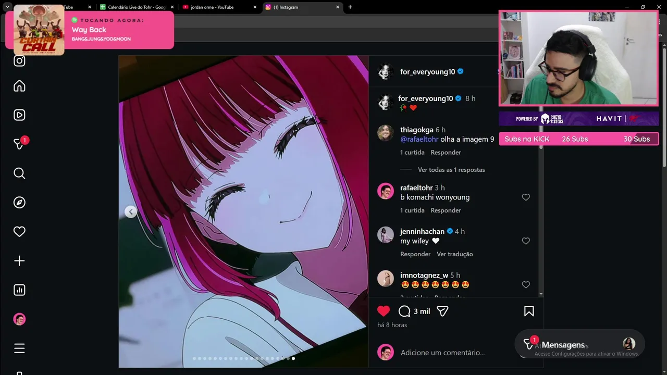This screenshot has height=375, width=667.
Task: Expand browser tab search dropdown arrow
Action: (x=7, y=7)
